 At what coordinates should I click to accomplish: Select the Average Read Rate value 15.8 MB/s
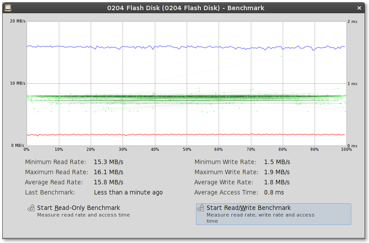(x=108, y=182)
